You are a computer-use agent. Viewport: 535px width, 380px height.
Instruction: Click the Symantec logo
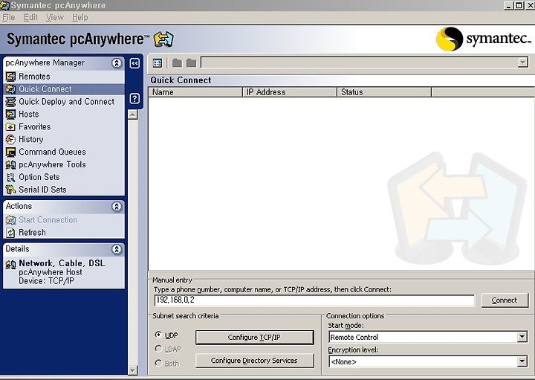point(484,39)
